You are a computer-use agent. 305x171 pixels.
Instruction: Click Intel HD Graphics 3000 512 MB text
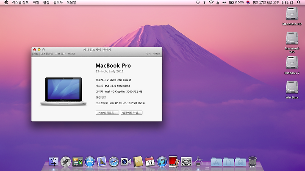pos(123,91)
